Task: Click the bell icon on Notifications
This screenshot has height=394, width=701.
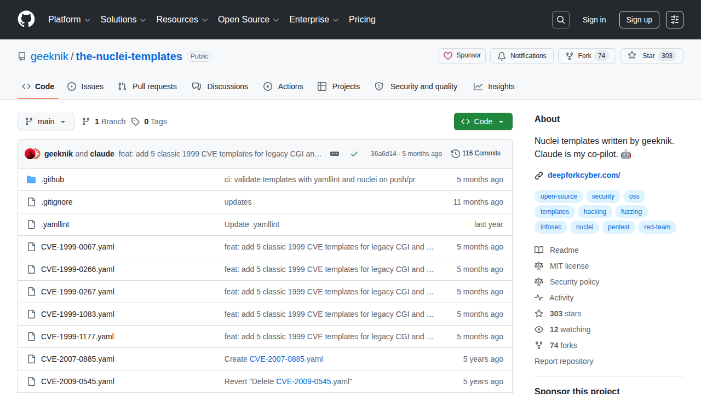Action: click(x=501, y=56)
